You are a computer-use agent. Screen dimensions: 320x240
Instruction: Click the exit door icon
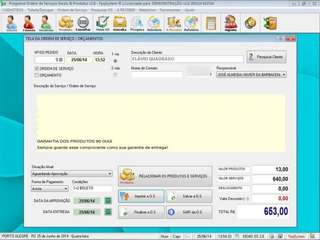(270, 23)
